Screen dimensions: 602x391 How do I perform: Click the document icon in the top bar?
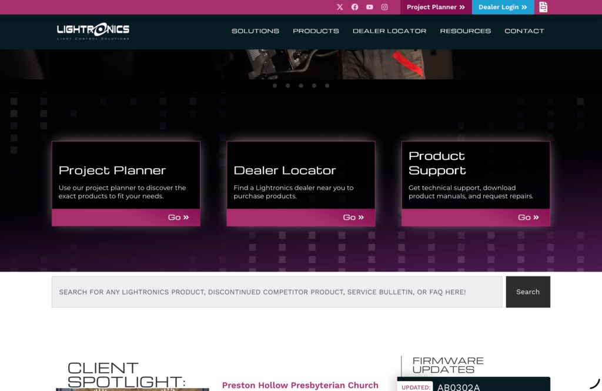[x=543, y=7]
